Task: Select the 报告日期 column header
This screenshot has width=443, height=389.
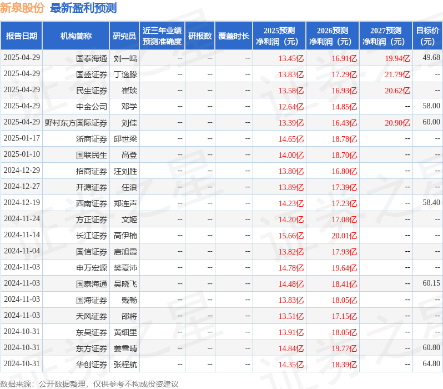Action: point(22,36)
